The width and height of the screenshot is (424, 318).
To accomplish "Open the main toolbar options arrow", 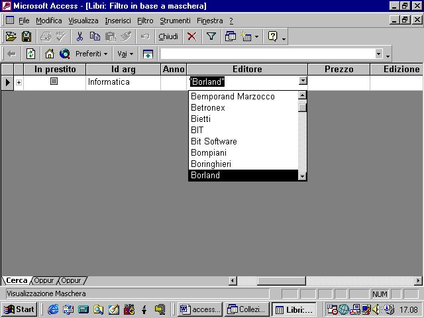I will pos(284,39).
